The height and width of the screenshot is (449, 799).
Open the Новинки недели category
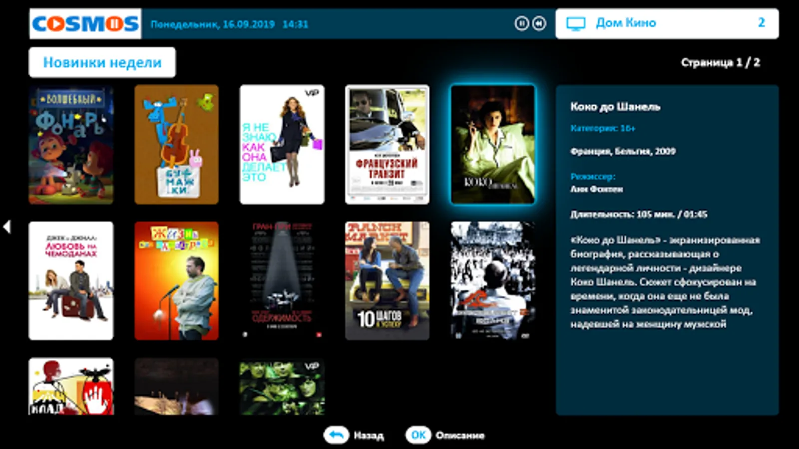pos(102,62)
